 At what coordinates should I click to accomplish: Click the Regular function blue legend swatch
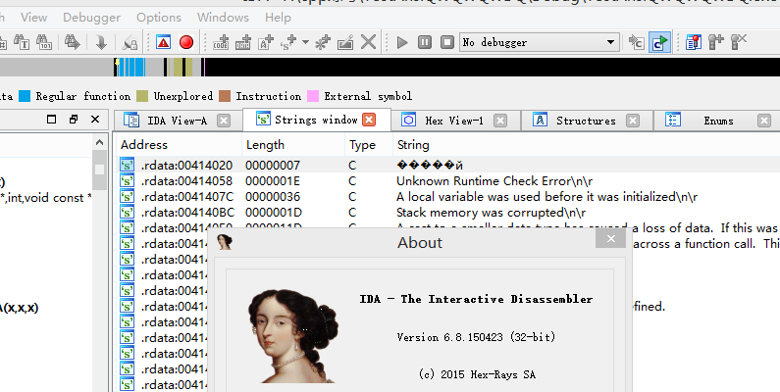(25, 96)
